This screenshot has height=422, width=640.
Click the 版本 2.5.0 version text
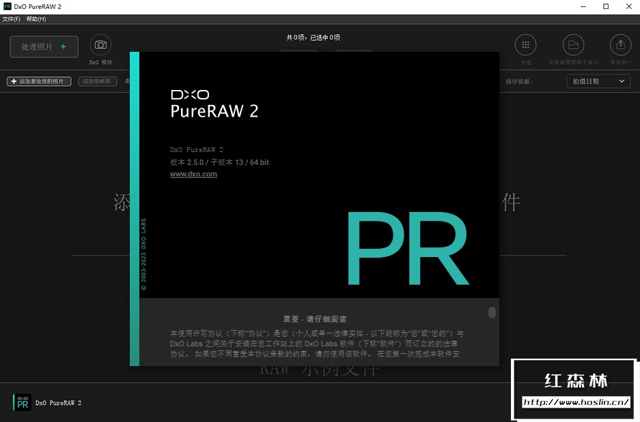click(x=219, y=162)
